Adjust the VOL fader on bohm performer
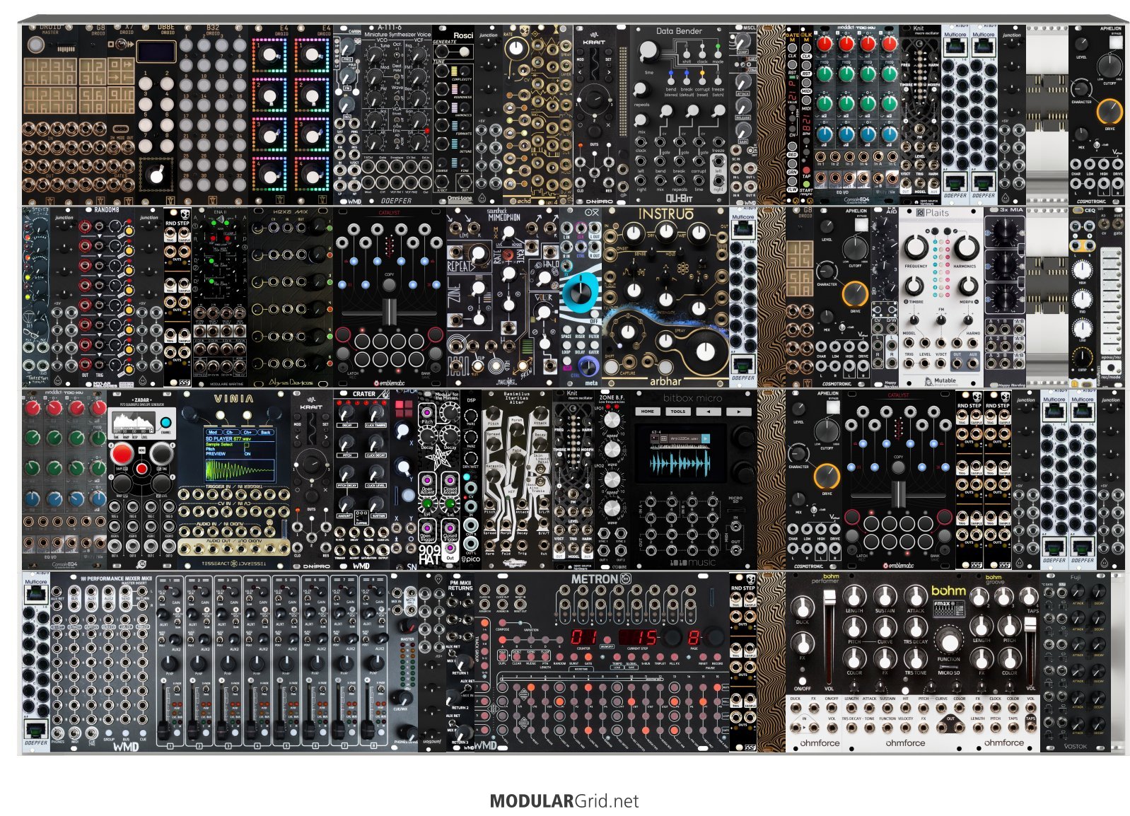This screenshot has height=816, width=1130. click(829, 636)
